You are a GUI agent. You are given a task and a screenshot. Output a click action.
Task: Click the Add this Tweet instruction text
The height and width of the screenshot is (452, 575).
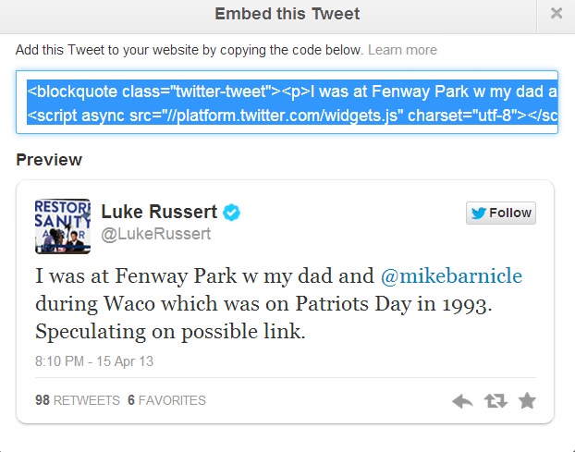coord(190,50)
